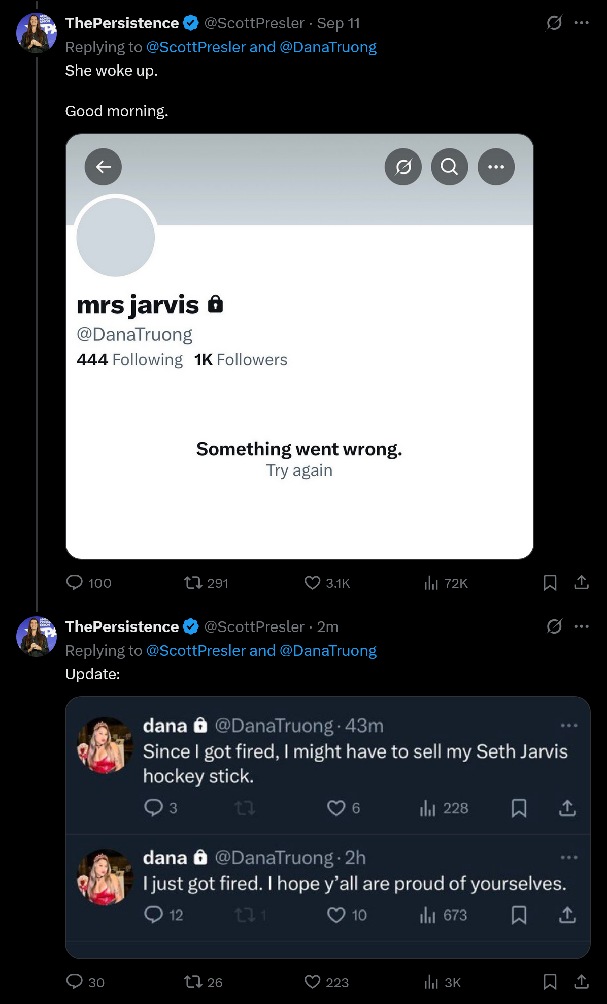
Task: Share the 'She woke up' tweet
Action: pyautogui.click(x=581, y=582)
